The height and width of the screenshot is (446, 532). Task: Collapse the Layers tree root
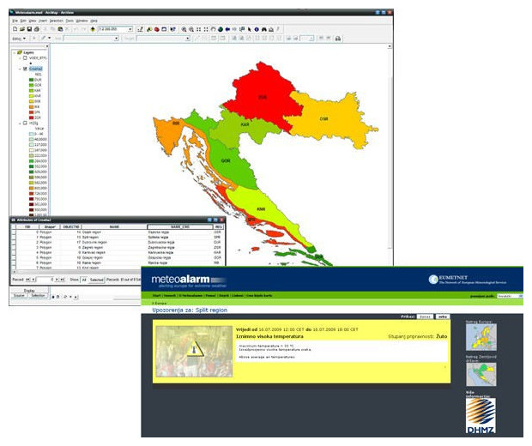click(x=15, y=53)
